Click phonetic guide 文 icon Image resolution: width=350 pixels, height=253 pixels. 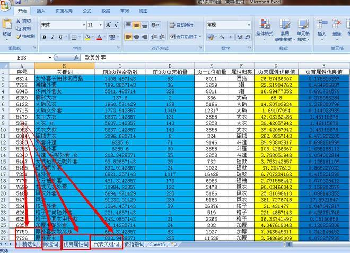click(x=112, y=37)
